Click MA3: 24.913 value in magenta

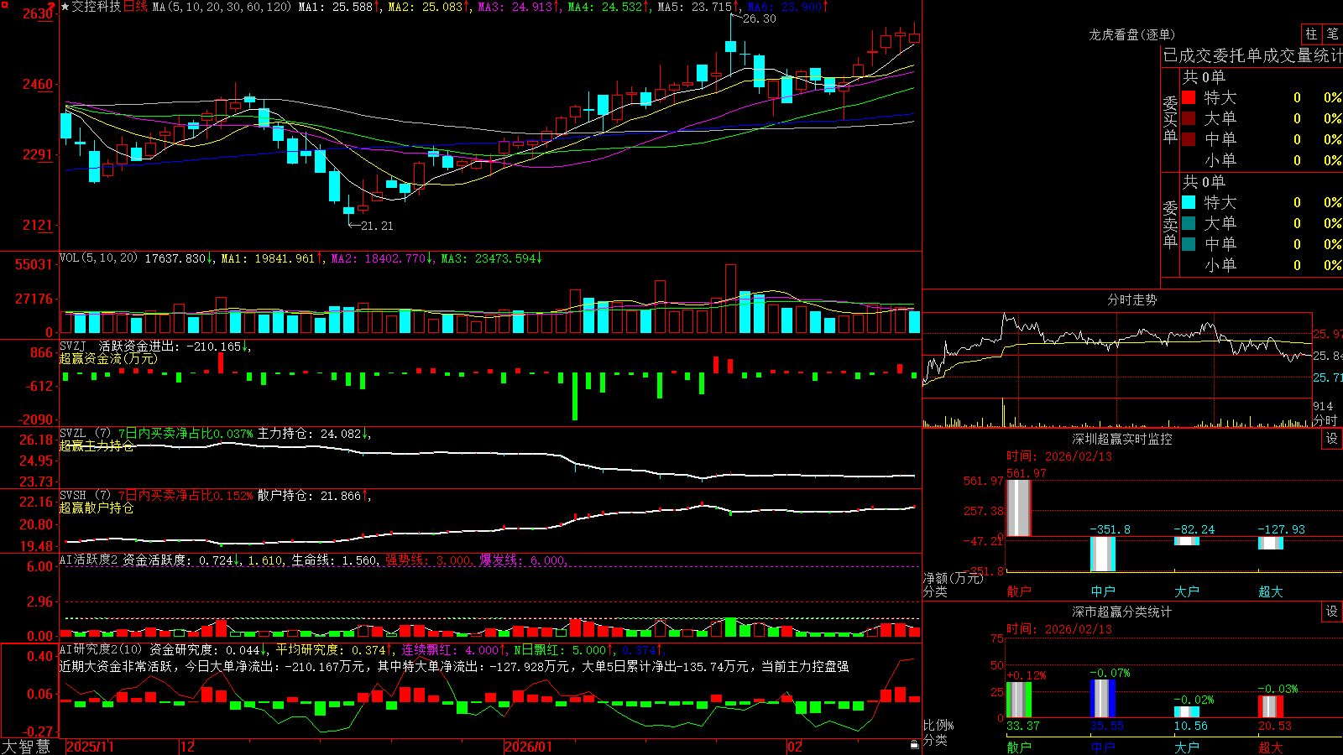pos(519,7)
